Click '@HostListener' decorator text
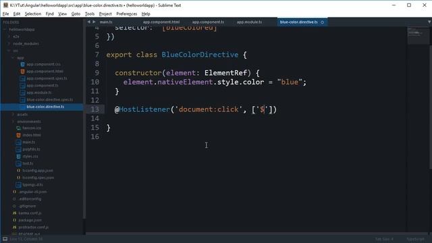The height and width of the screenshot is (243, 432). [x=142, y=109]
